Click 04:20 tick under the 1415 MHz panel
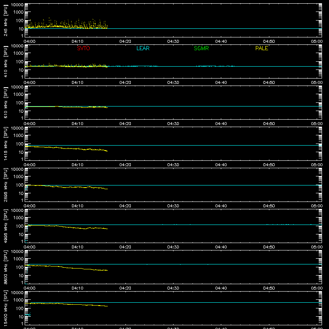Image resolution: width=329 pixels, height=329 pixels. tap(125, 165)
